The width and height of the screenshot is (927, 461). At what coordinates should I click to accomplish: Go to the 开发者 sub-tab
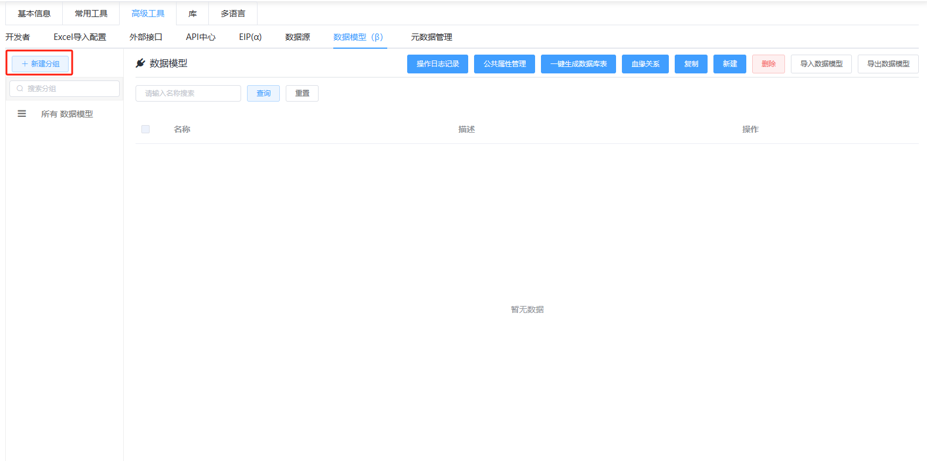point(18,37)
